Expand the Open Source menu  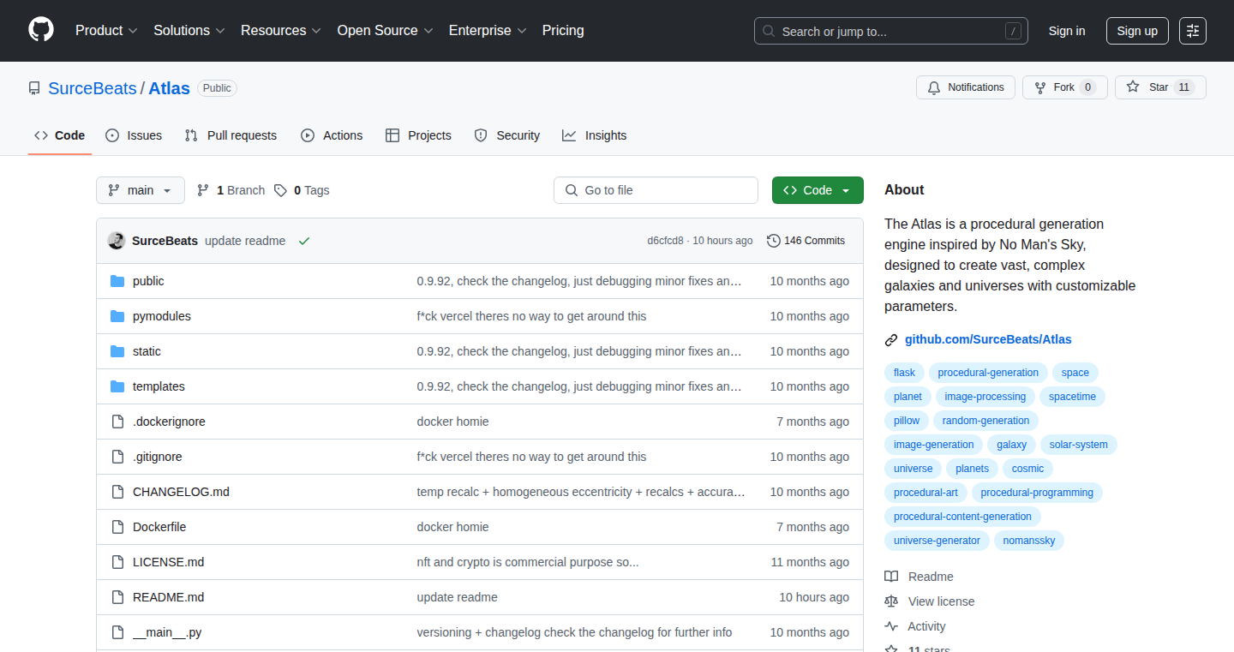[x=385, y=31]
